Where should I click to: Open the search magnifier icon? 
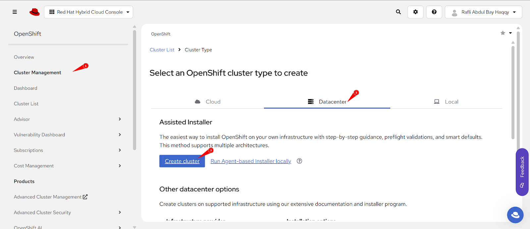pos(398,12)
